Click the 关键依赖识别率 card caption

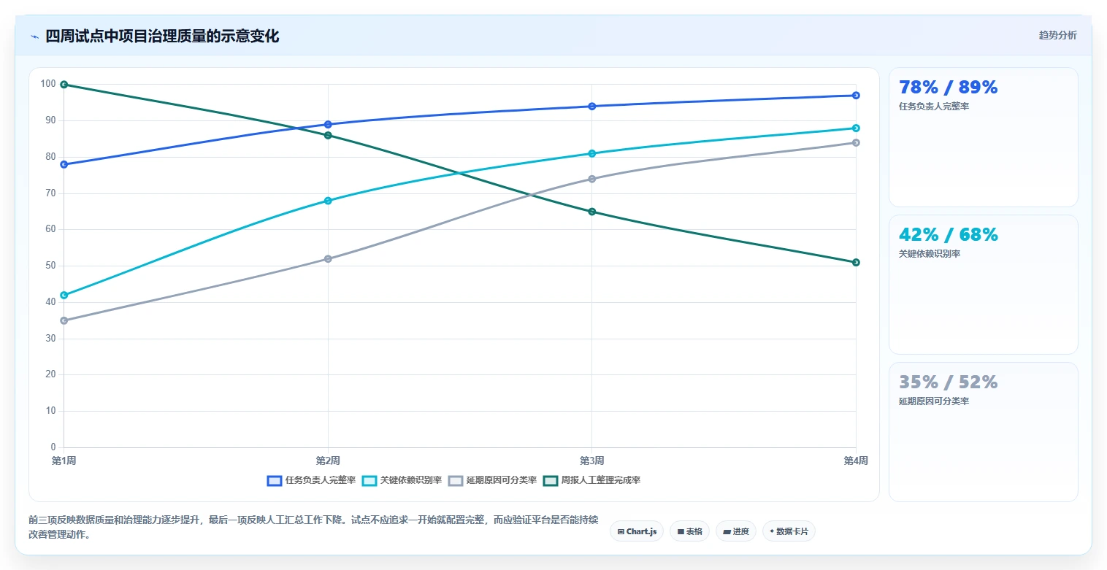click(930, 254)
